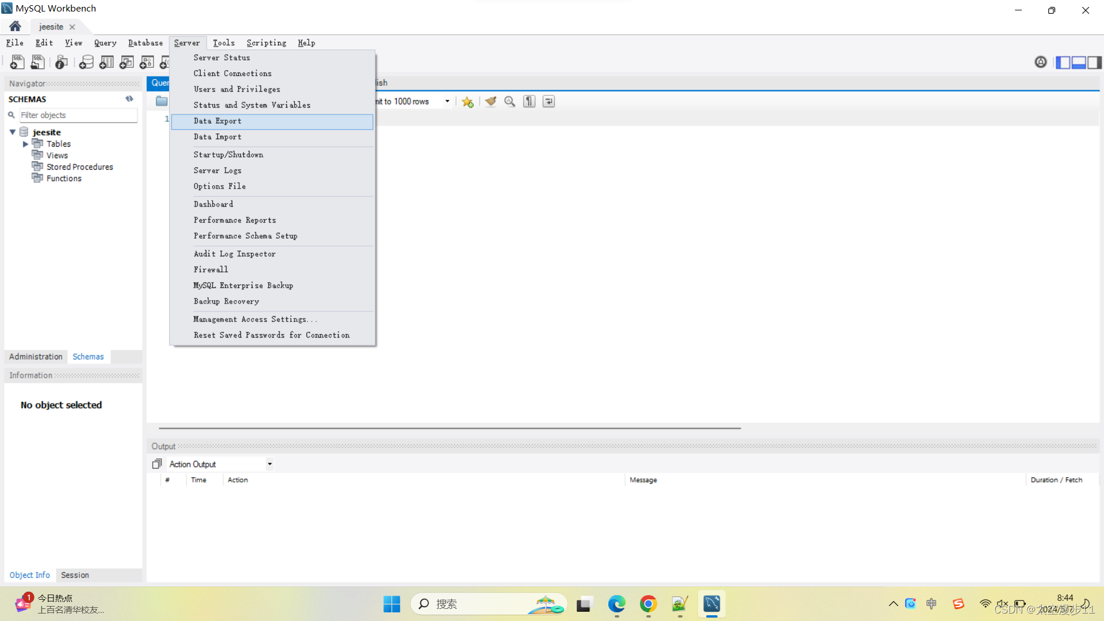Choose Client Connections menu entry
1104x621 pixels.
pyautogui.click(x=273, y=73)
